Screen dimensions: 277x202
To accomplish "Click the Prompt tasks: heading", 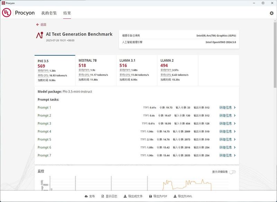I will 48,99.
